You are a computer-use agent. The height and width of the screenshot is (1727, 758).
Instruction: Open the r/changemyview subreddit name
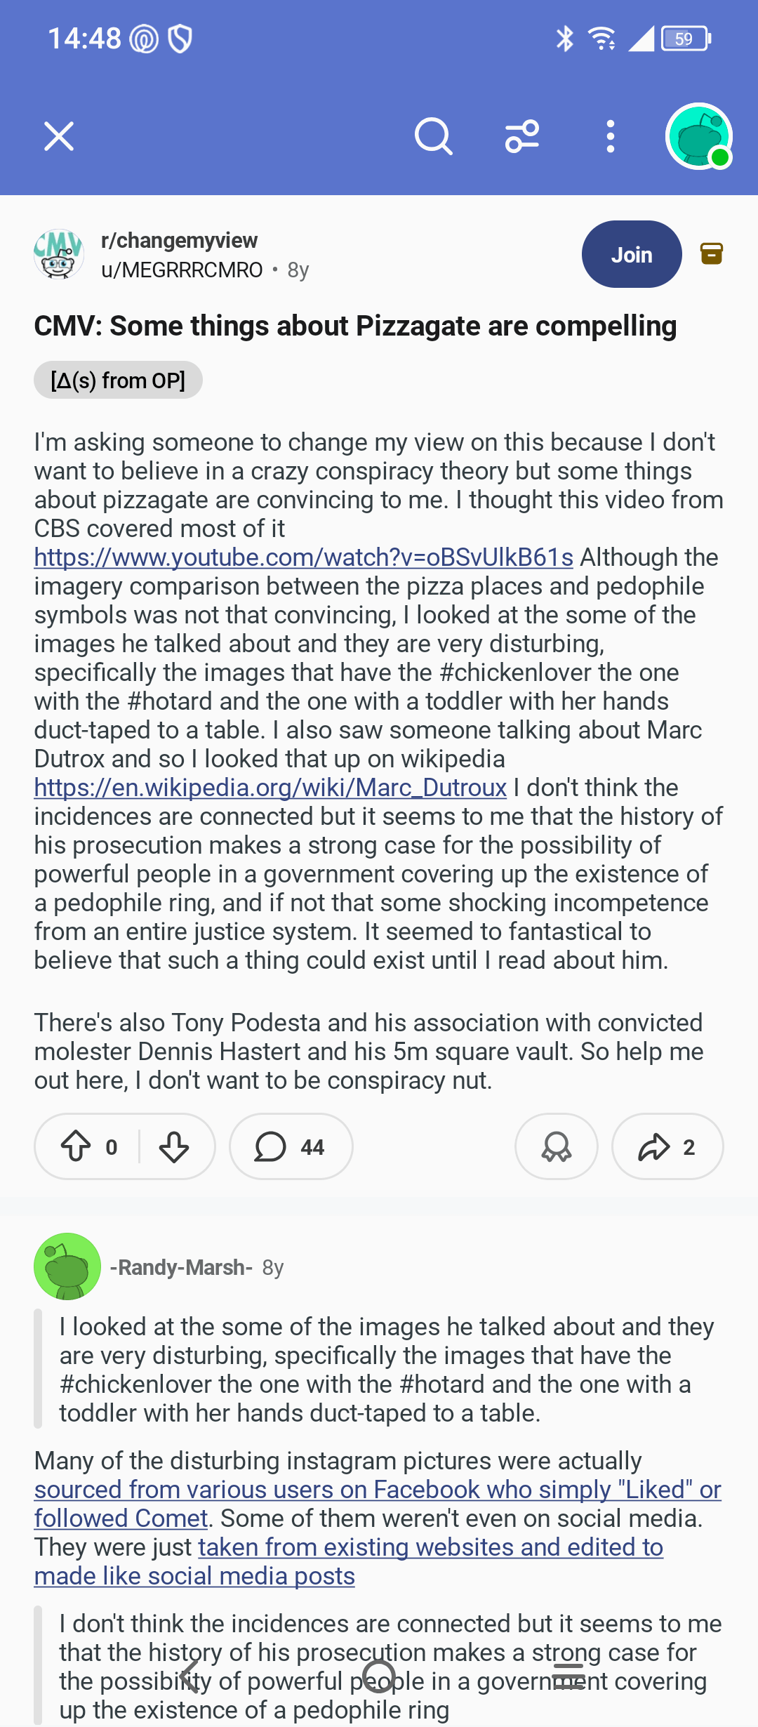(x=179, y=240)
